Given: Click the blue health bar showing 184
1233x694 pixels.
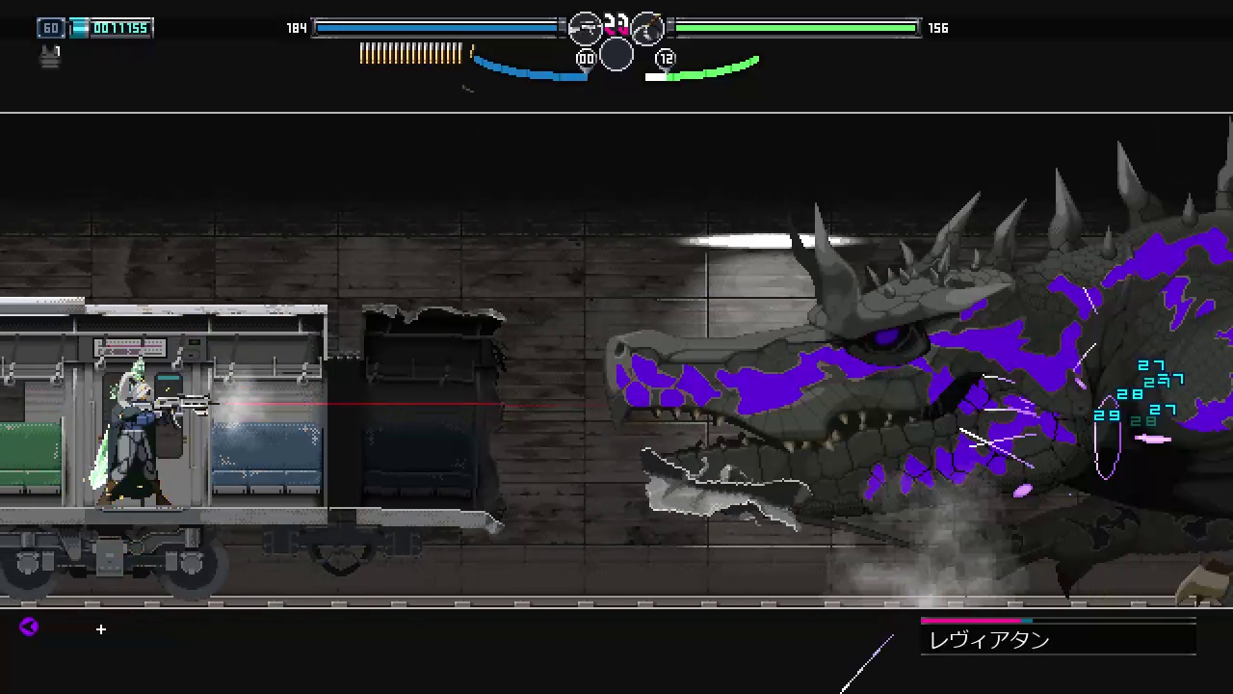Looking at the screenshot, I should 436,29.
